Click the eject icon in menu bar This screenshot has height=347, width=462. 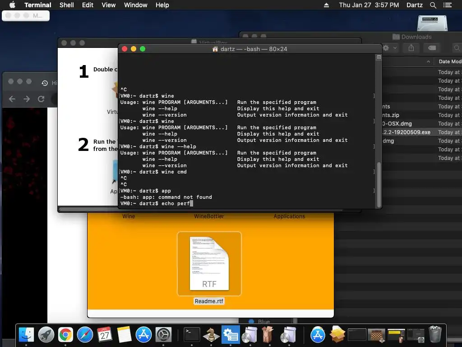coord(326,5)
